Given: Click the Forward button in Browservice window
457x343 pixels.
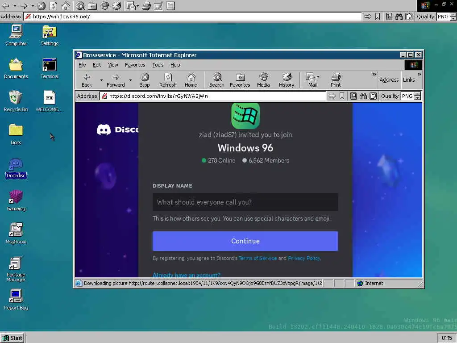Looking at the screenshot, I should coord(116,80).
